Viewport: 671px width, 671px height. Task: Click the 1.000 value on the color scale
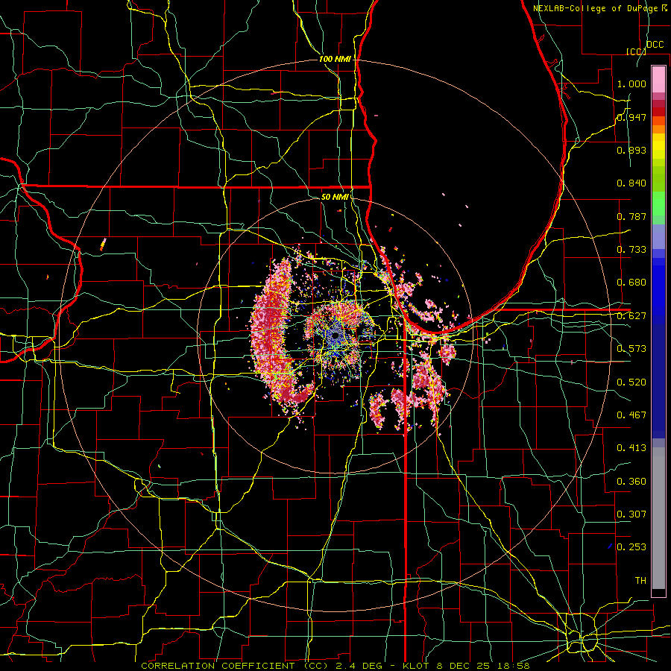[x=631, y=84]
